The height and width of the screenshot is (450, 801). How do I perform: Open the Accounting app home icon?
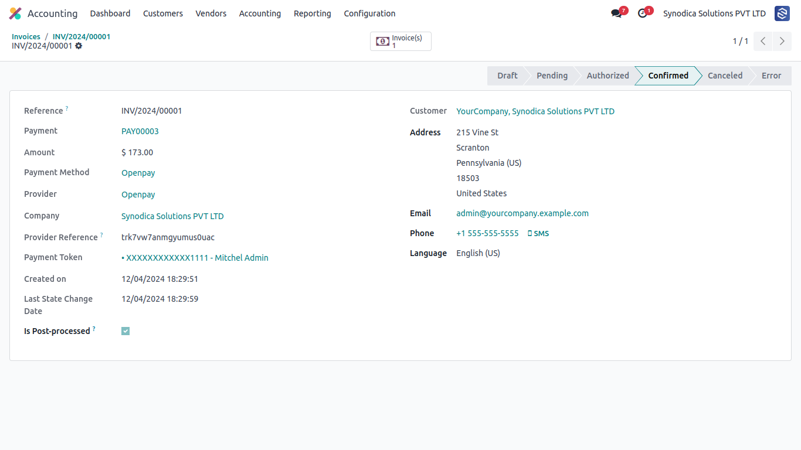(x=15, y=13)
